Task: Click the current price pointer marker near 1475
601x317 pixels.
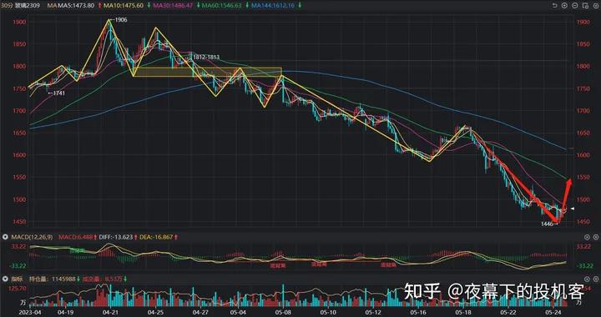Action: [x=573, y=209]
